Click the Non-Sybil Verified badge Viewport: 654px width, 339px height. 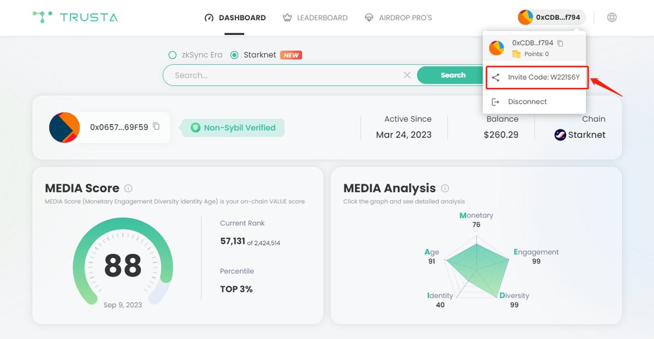pyautogui.click(x=233, y=128)
